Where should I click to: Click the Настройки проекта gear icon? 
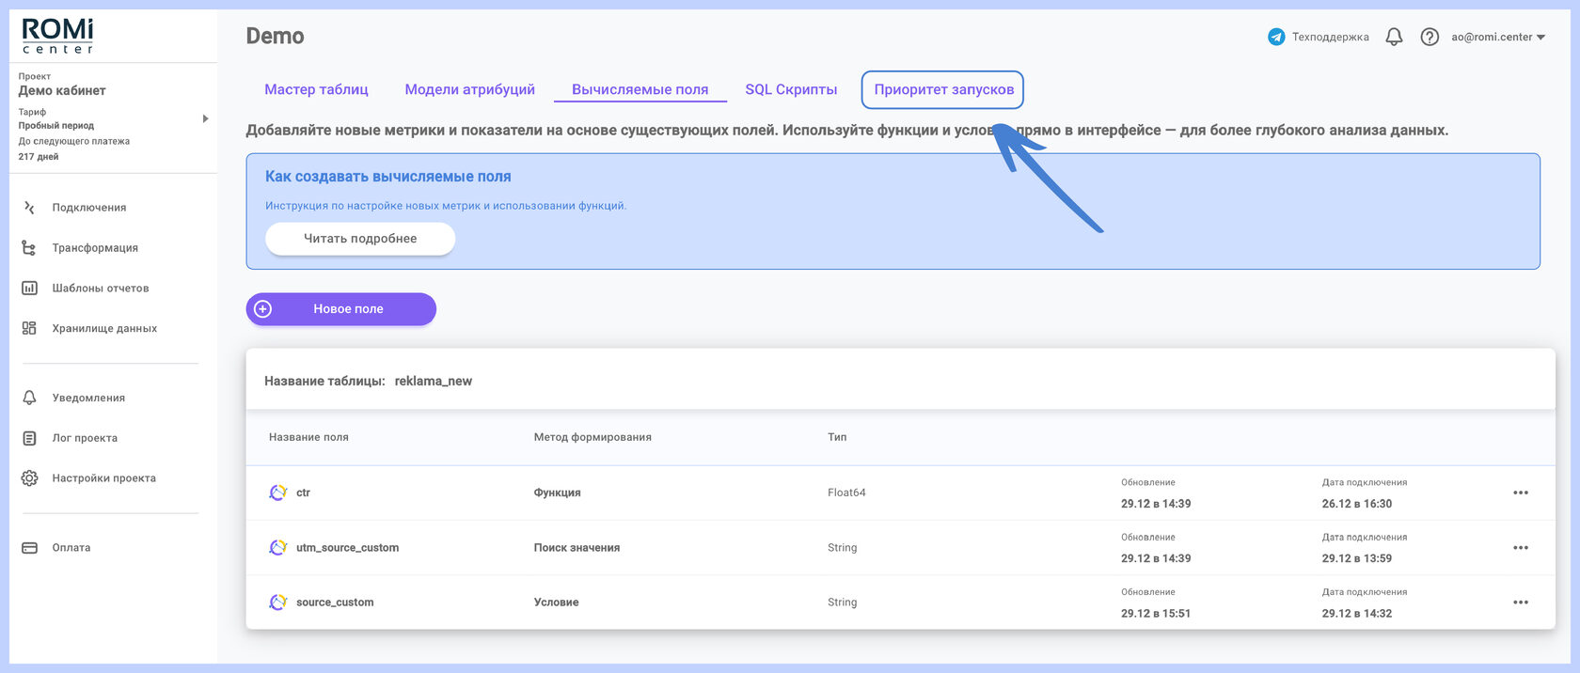point(29,478)
